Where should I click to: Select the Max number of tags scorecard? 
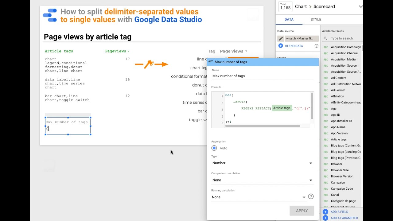(x=68, y=126)
